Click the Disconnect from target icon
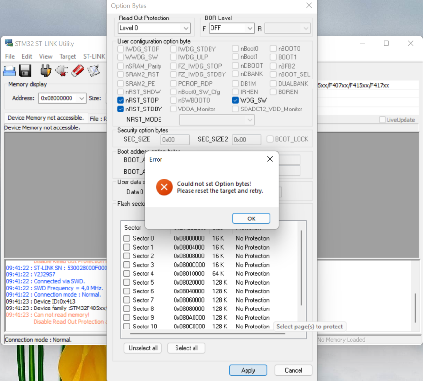The width and height of the screenshot is (423, 381). click(x=62, y=71)
